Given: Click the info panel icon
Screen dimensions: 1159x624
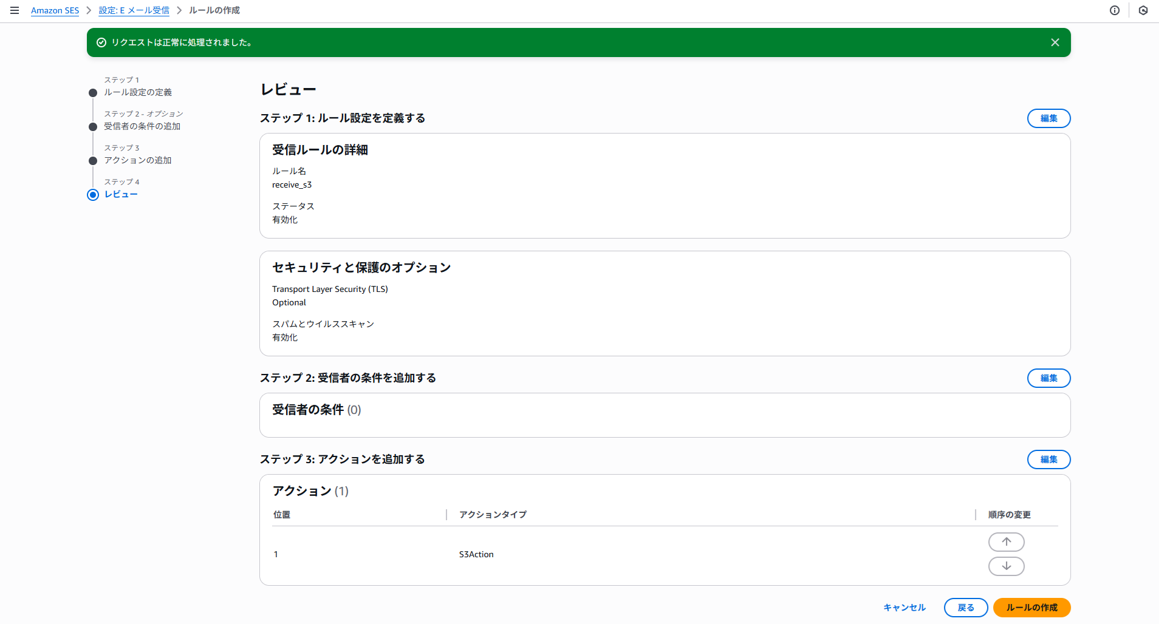Looking at the screenshot, I should [x=1115, y=10].
